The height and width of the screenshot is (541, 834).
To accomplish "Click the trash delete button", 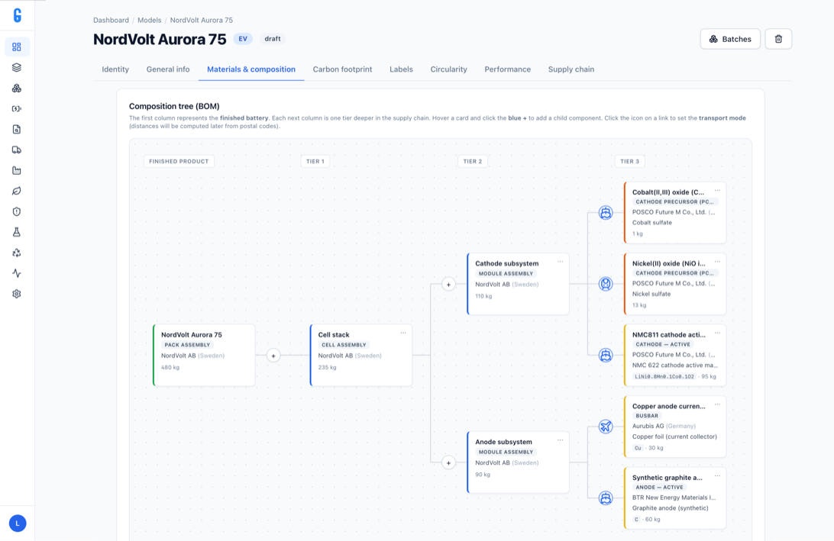I will pyautogui.click(x=778, y=39).
